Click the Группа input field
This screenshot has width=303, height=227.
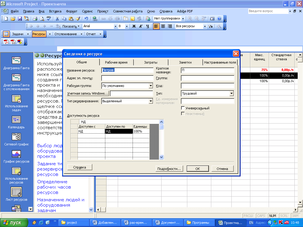(x=207, y=78)
